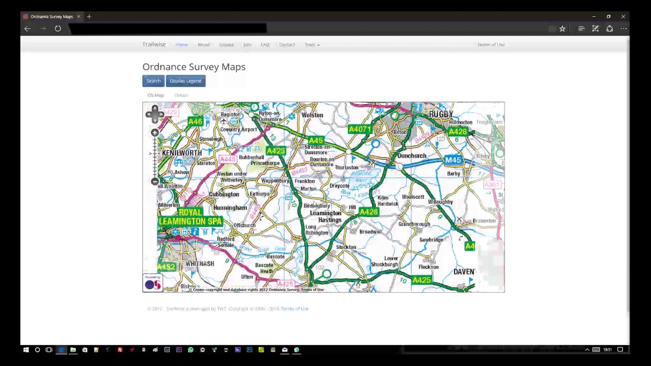651x366 pixels.
Task: Click the Coventry Airport map label
Action: [238, 130]
